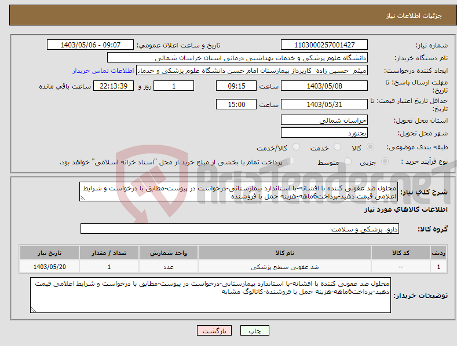Viewport: 457px width, 346px height.
Task: Click the item name cell ضد عفونی سطح پزشکی
Action: 284,267
